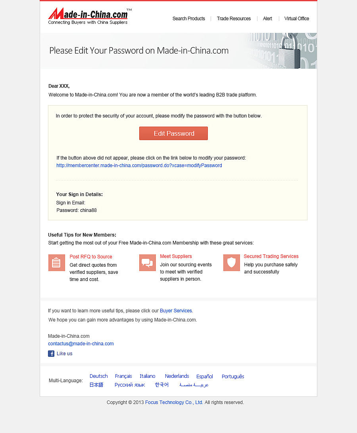
Task: Click the Meet Suppliers chat bubbles icon
Action: point(148,263)
